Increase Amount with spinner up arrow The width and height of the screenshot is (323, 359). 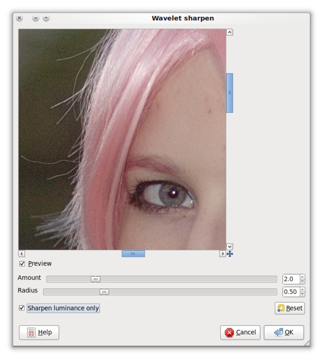click(x=303, y=277)
